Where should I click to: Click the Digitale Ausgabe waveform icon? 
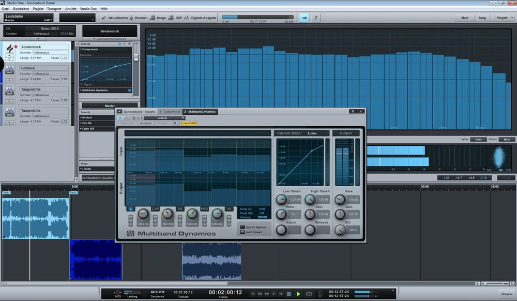click(187, 18)
